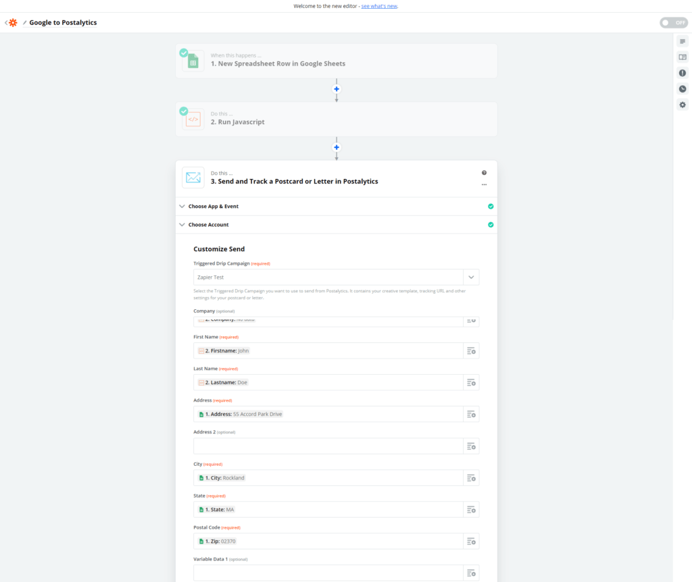
Task: Open the Run Javascript code step icon
Action: pyautogui.click(x=193, y=119)
